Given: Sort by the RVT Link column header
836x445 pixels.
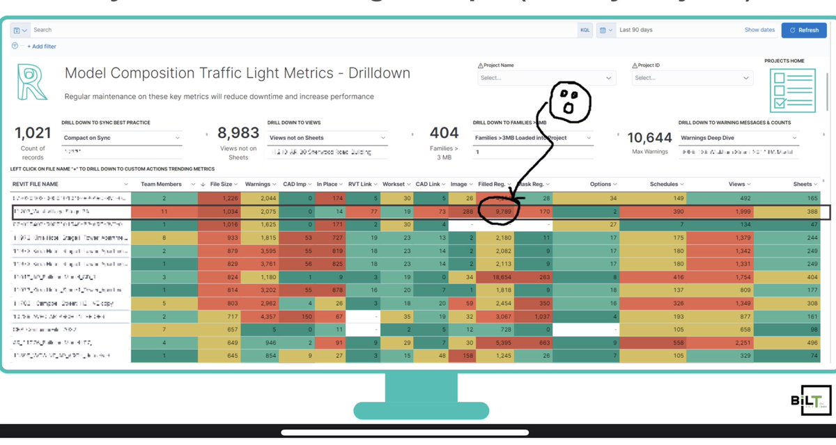Looking at the screenshot, I should click(x=361, y=185).
